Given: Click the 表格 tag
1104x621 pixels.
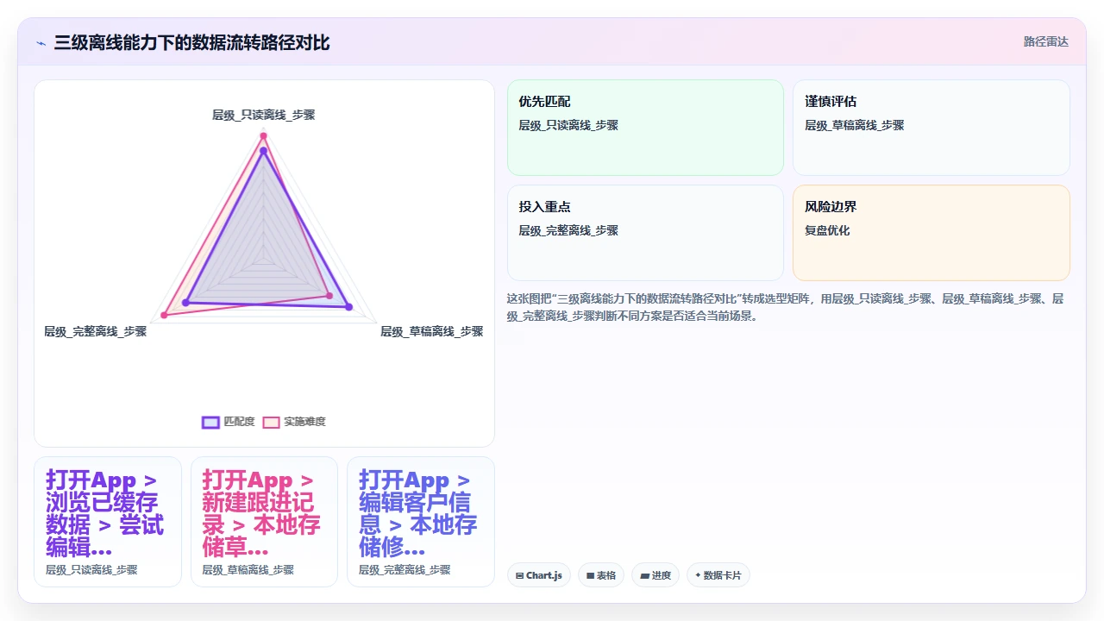Looking at the screenshot, I should pos(600,575).
